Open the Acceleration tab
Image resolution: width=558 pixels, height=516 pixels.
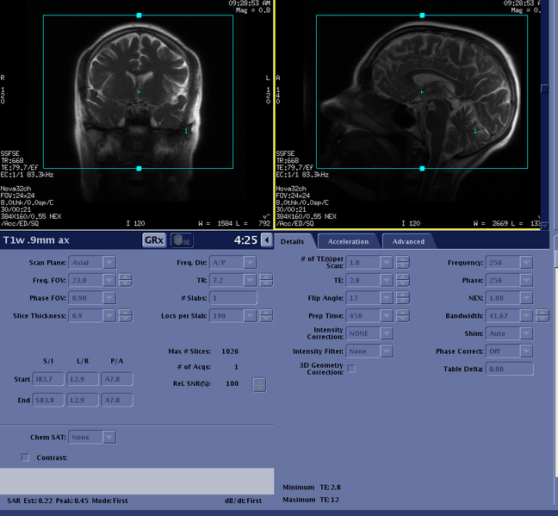coord(348,241)
